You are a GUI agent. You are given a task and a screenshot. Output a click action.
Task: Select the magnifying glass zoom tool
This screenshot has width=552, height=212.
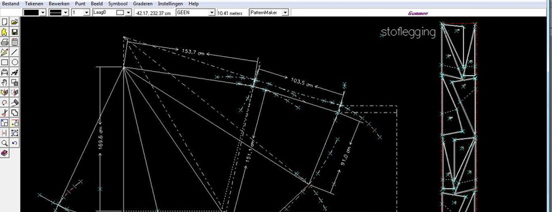point(5,143)
